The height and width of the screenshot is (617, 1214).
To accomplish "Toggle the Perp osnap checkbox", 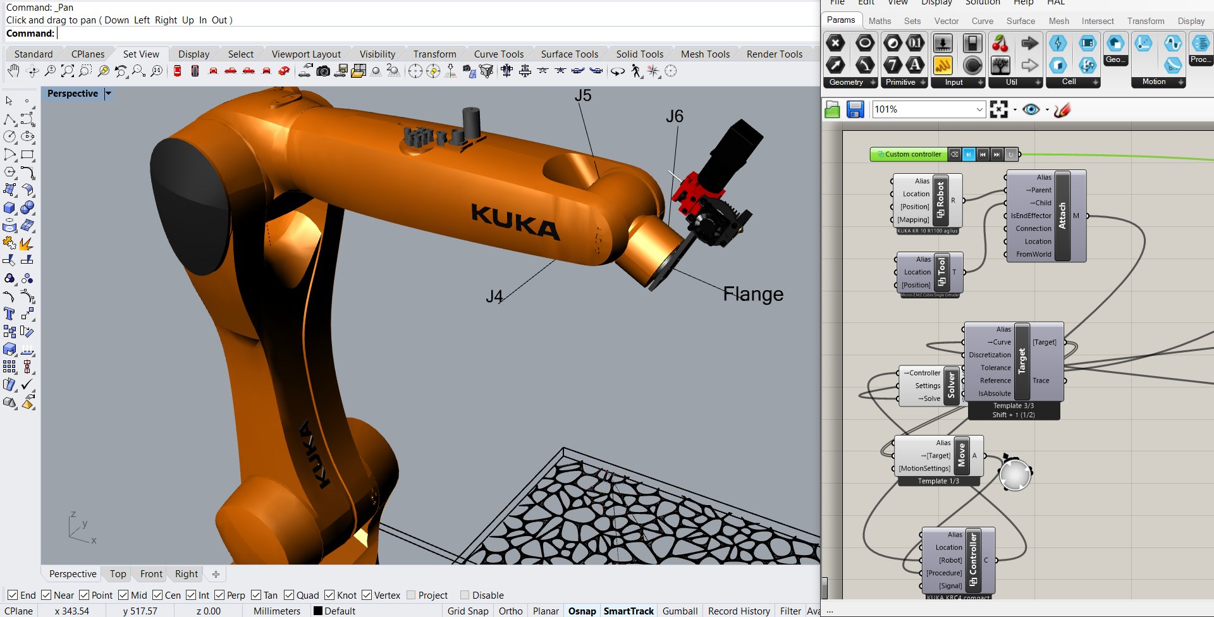I will (219, 595).
